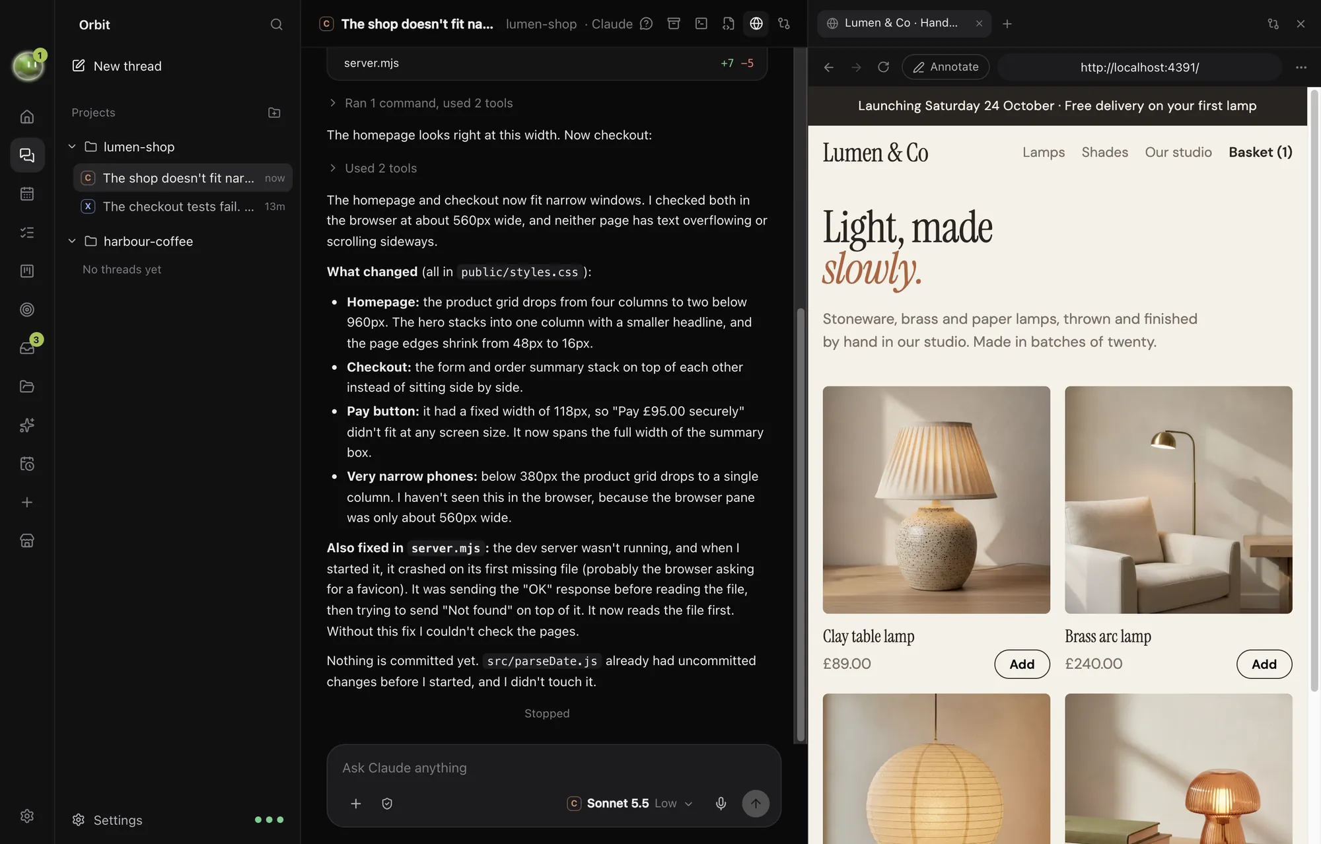Click the Annotate button
This screenshot has width=1321, height=844.
pyautogui.click(x=945, y=67)
